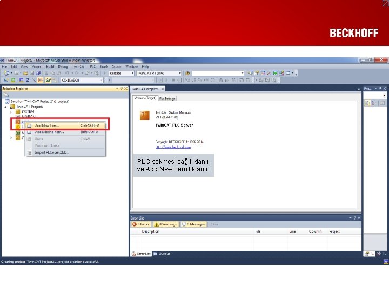Click the Save All toolbar icon

tap(38, 73)
